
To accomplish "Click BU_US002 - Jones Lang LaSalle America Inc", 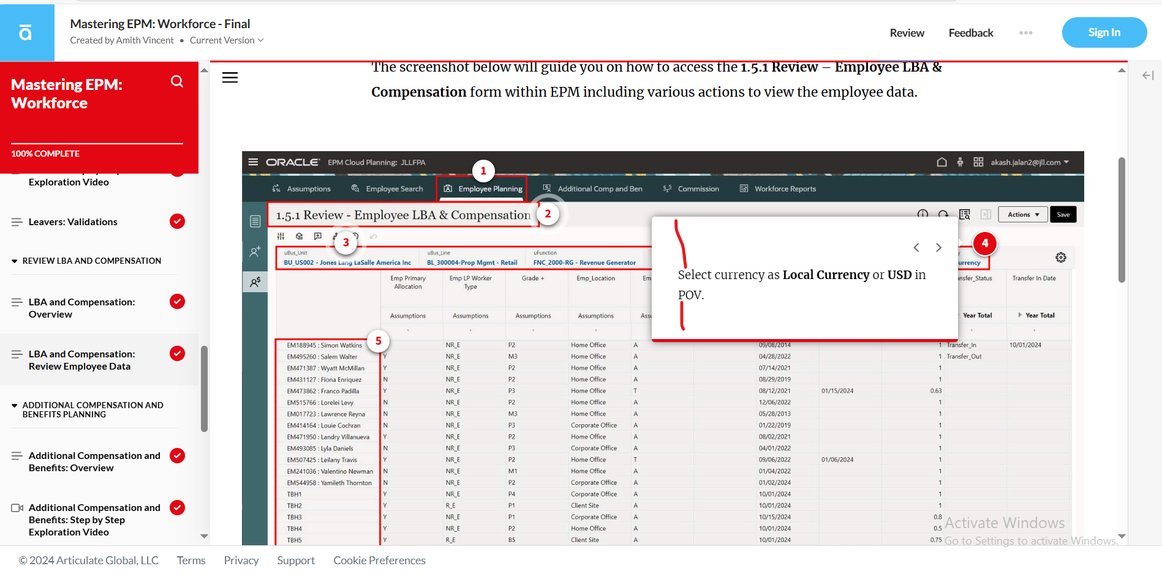I will coord(347,263).
